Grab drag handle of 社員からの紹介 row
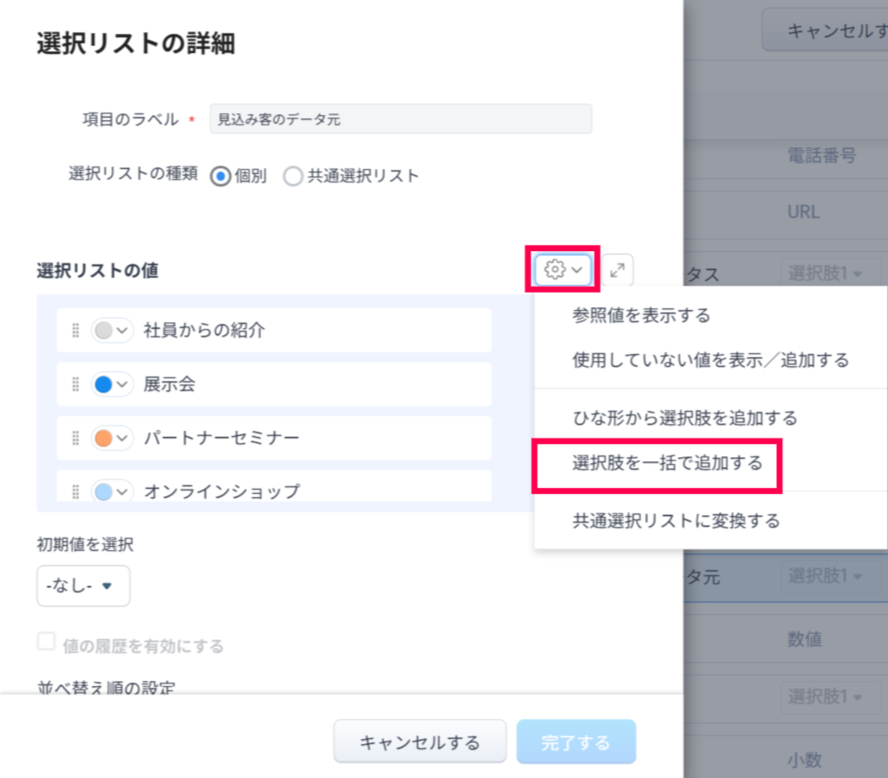The image size is (888, 778). pyautogui.click(x=75, y=331)
